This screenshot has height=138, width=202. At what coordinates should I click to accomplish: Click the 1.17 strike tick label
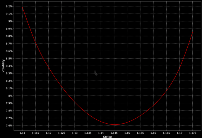(179, 132)
